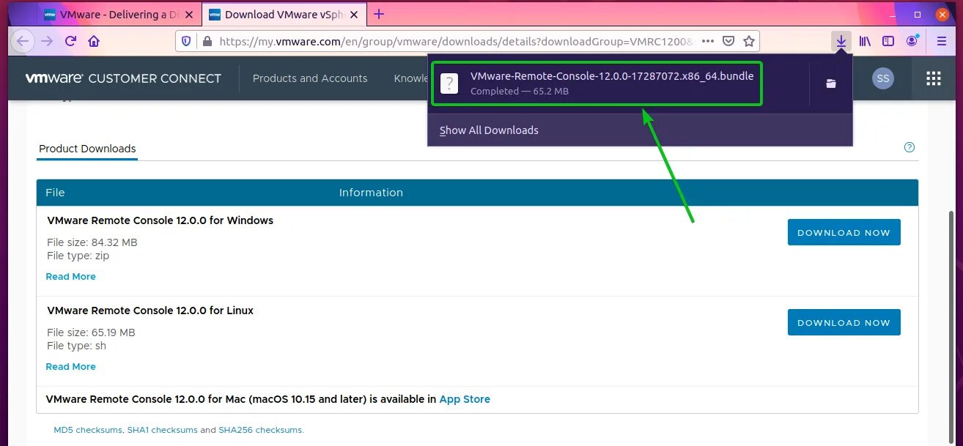Toggle the Firefox downloads arrow panel
This screenshot has width=963, height=446.
(x=841, y=42)
